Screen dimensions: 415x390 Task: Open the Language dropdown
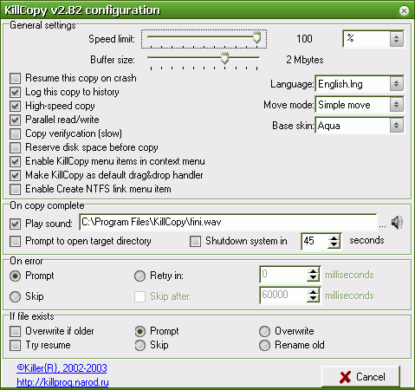[396, 84]
